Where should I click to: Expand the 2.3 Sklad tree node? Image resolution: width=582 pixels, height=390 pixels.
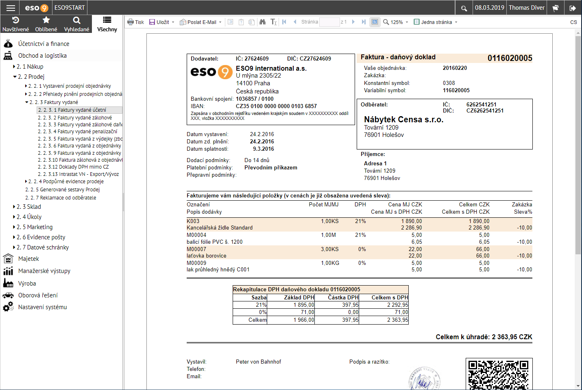(14, 207)
